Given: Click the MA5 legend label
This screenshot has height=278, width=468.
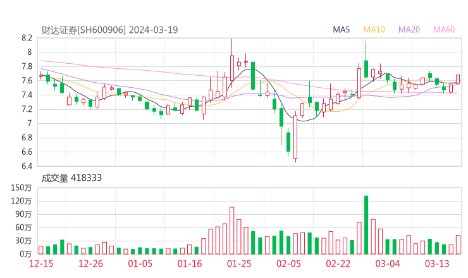Looking at the screenshot, I should point(341,30).
